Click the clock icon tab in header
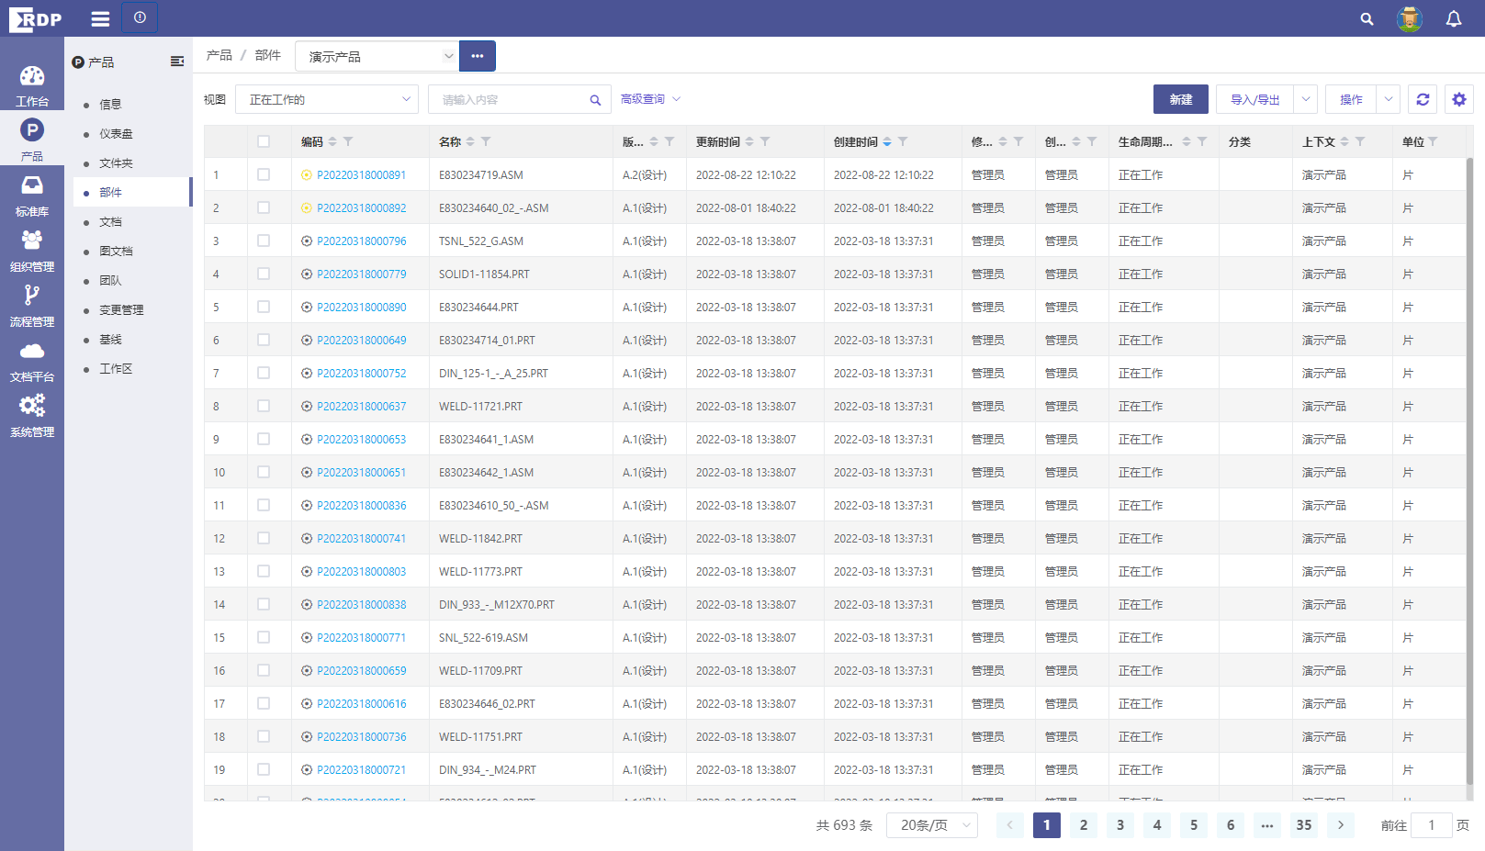 [x=140, y=17]
